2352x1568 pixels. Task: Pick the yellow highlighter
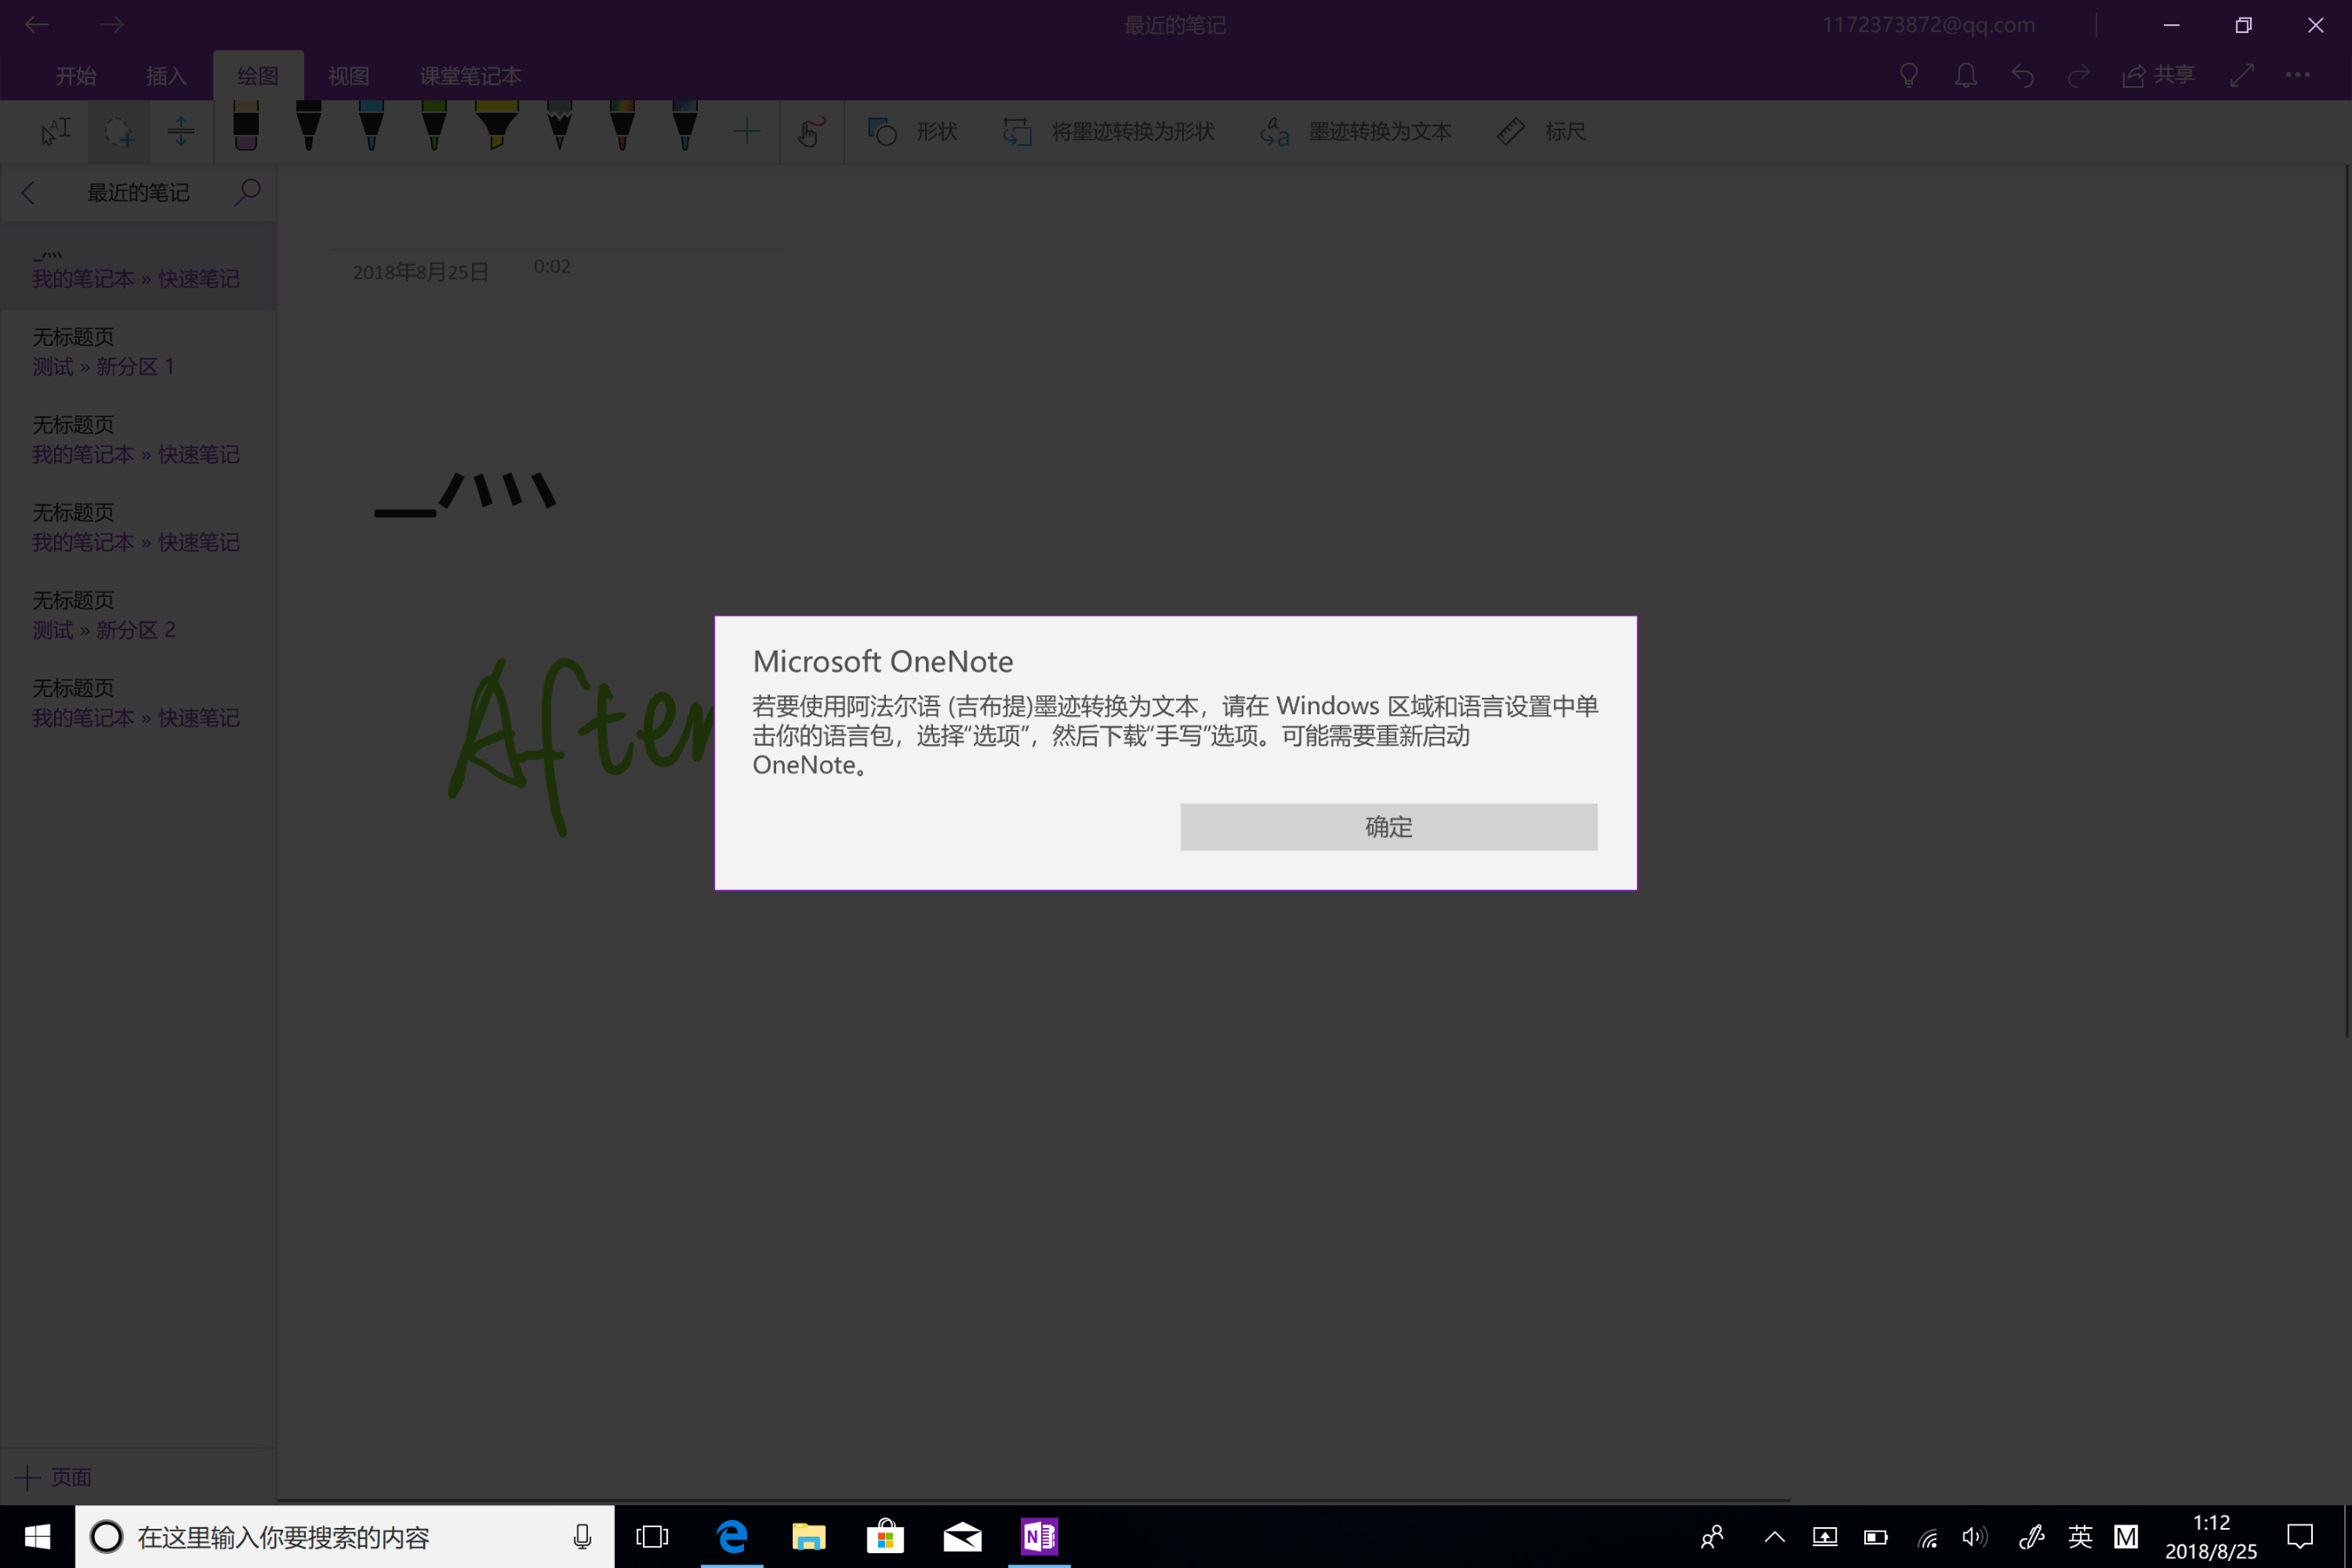[x=497, y=127]
